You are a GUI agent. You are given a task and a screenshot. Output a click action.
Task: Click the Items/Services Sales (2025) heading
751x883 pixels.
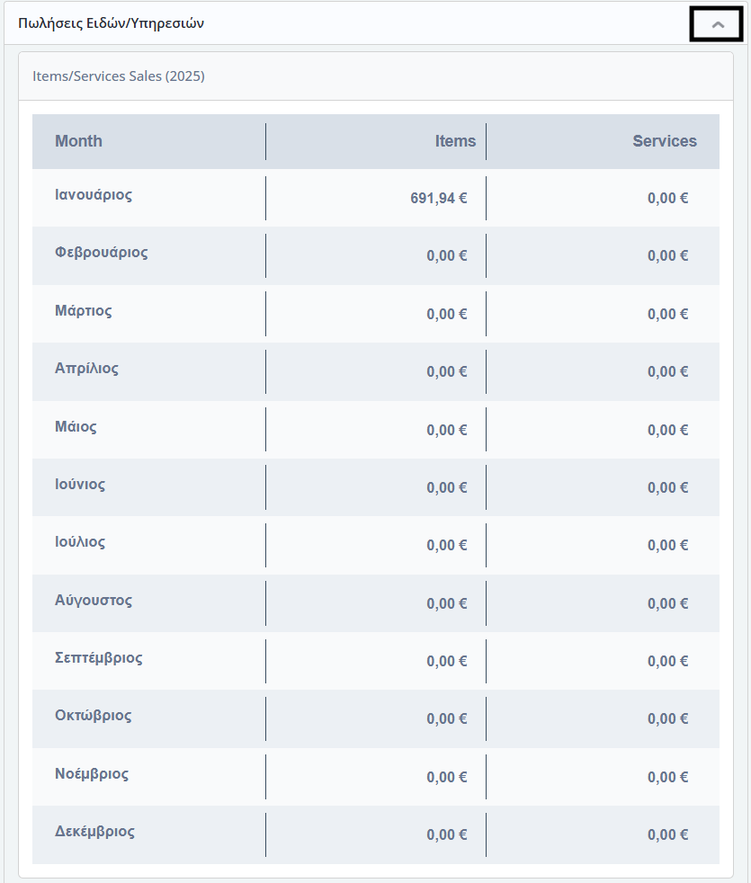(119, 76)
